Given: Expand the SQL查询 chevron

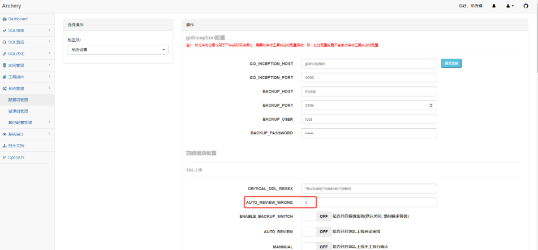Looking at the screenshot, I should (49, 42).
